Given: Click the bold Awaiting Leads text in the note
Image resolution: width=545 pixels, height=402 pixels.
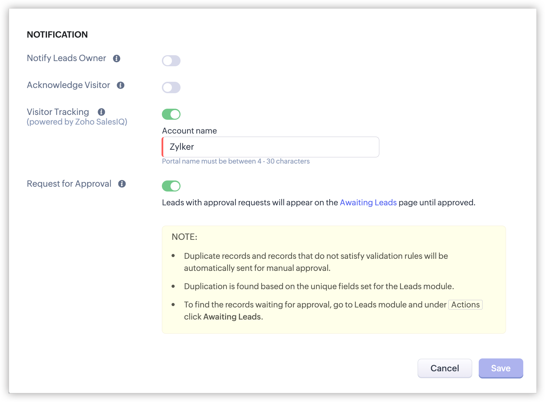Looking at the screenshot, I should pyautogui.click(x=232, y=317).
